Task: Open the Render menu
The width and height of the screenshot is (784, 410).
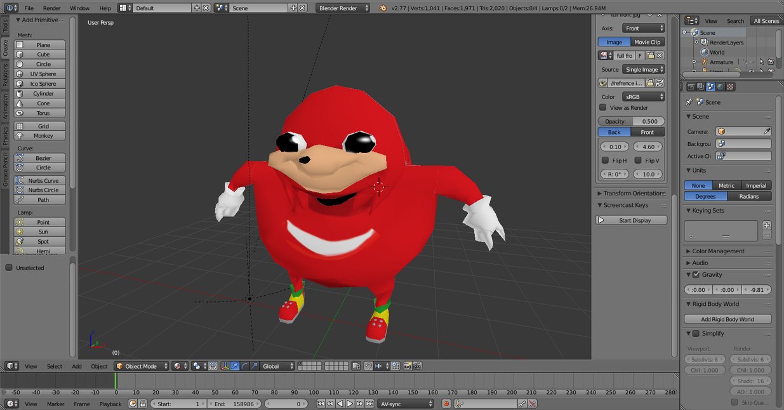Action: 51,8
